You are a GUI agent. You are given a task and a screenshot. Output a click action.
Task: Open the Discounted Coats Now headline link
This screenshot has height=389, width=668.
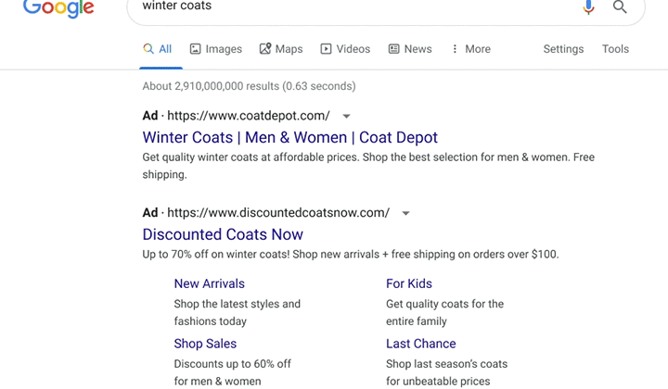tap(223, 234)
